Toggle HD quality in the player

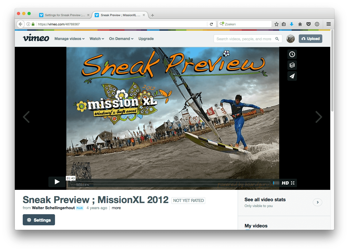pyautogui.click(x=285, y=183)
